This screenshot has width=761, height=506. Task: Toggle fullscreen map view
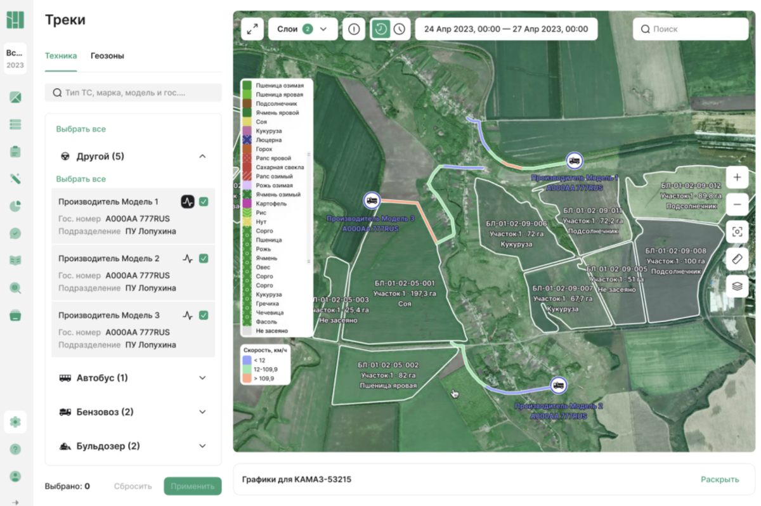click(252, 29)
